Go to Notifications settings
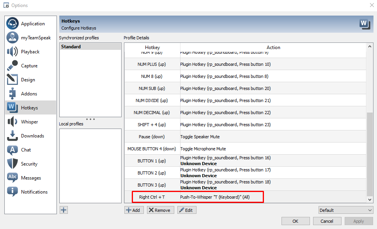 [34, 192]
